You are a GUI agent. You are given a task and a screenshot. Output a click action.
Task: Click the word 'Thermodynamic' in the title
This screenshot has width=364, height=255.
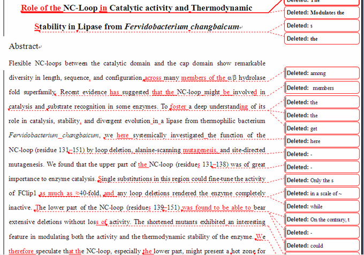221,9
